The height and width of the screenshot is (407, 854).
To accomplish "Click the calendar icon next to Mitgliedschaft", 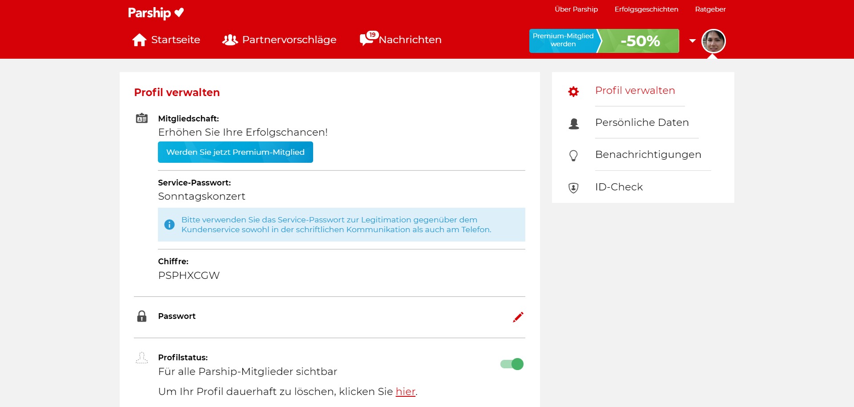I will point(142,118).
